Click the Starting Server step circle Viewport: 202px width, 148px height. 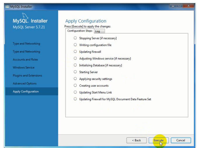pos(75,72)
